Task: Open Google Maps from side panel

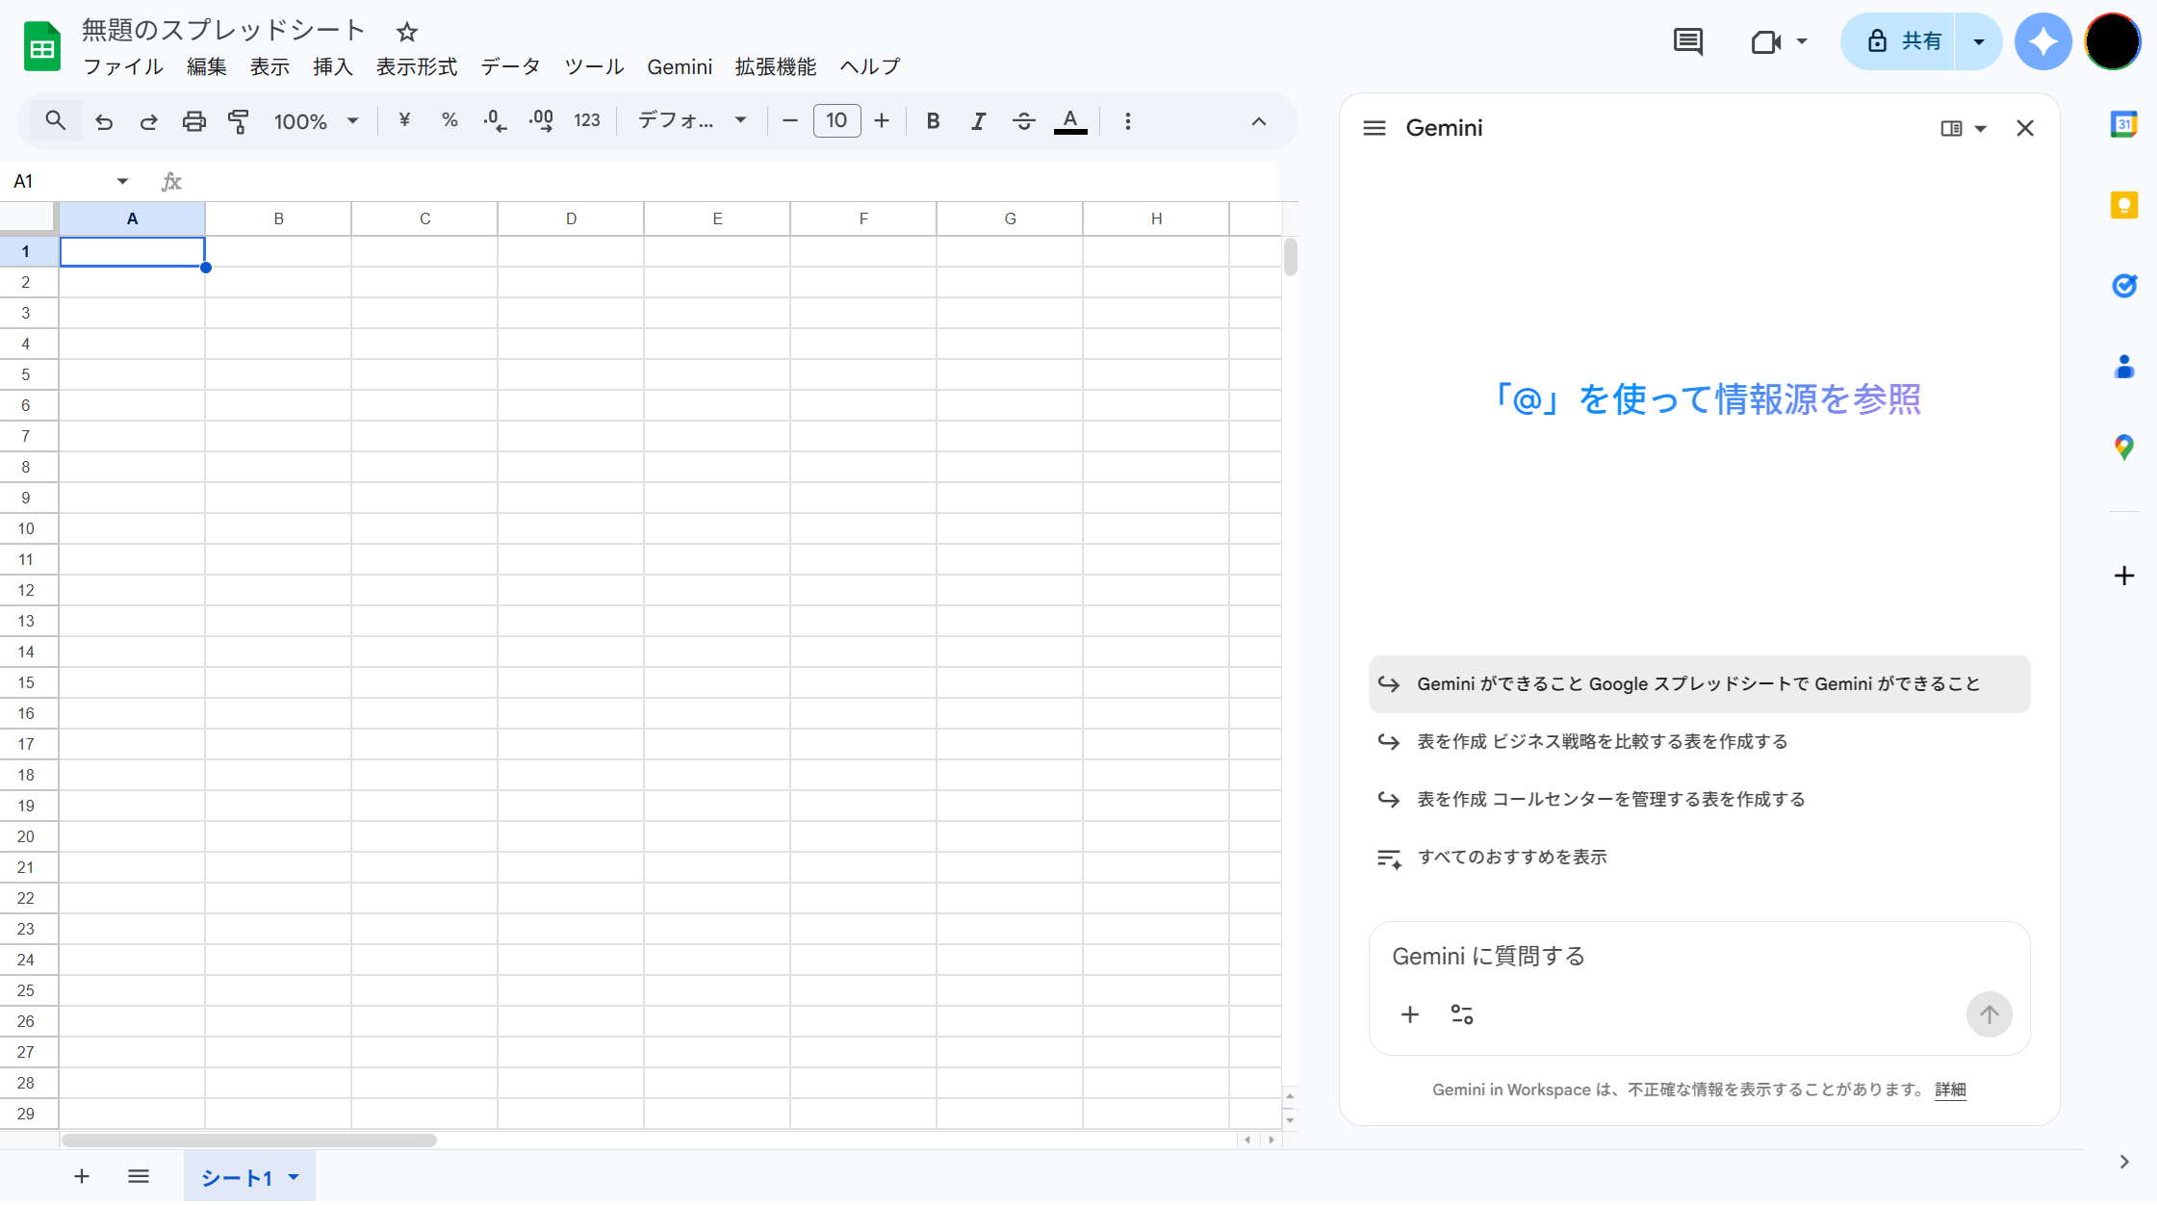Action: pos(2123,447)
